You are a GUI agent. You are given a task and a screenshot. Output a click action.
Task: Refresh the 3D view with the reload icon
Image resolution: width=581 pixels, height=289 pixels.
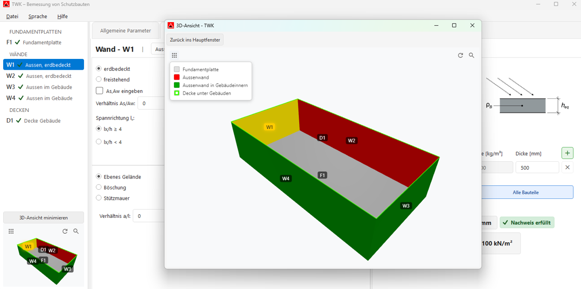(x=460, y=55)
